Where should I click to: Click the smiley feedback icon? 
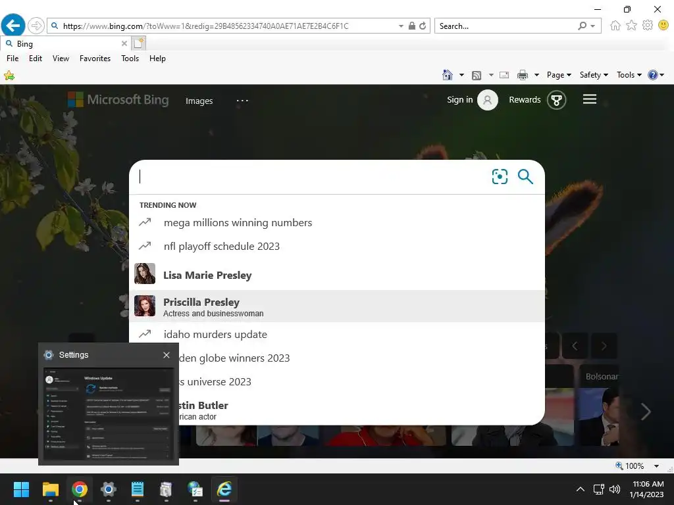click(663, 26)
